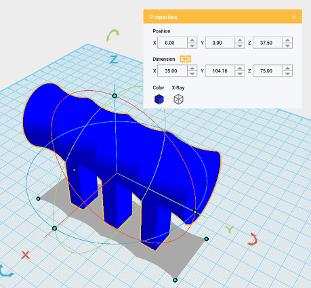
Task: Increase Position Z with up arrow
Action: tap(288, 40)
